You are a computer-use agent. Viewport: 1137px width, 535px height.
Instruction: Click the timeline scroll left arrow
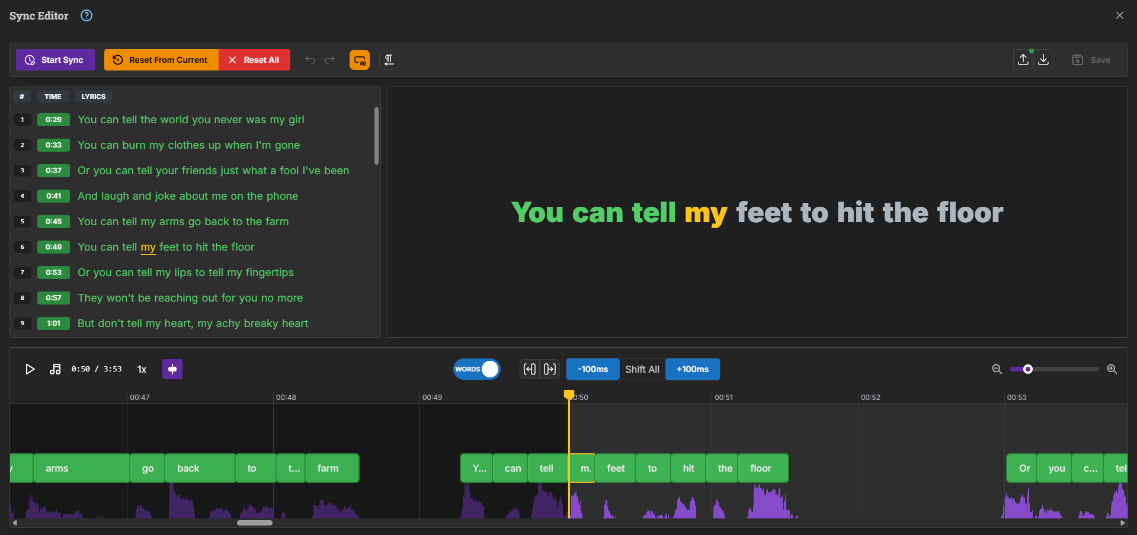coord(15,523)
